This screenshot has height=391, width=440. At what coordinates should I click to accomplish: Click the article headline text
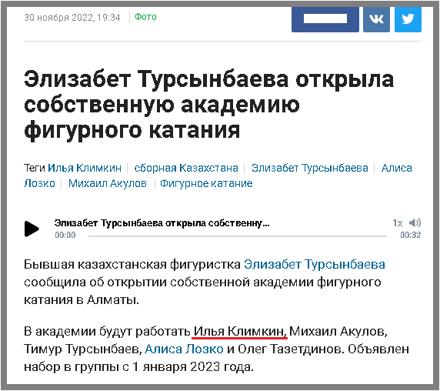pyautogui.click(x=208, y=105)
